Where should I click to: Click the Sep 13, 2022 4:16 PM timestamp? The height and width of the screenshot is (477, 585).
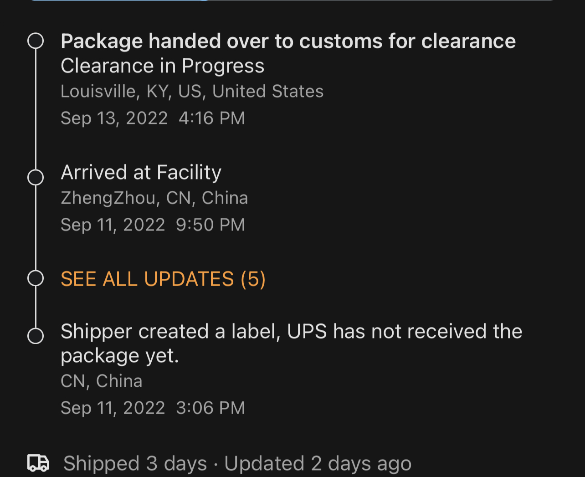coord(153,118)
